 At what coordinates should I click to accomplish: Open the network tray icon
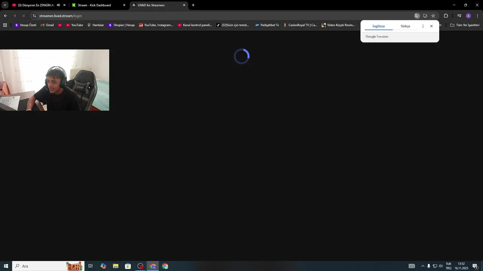435,266
